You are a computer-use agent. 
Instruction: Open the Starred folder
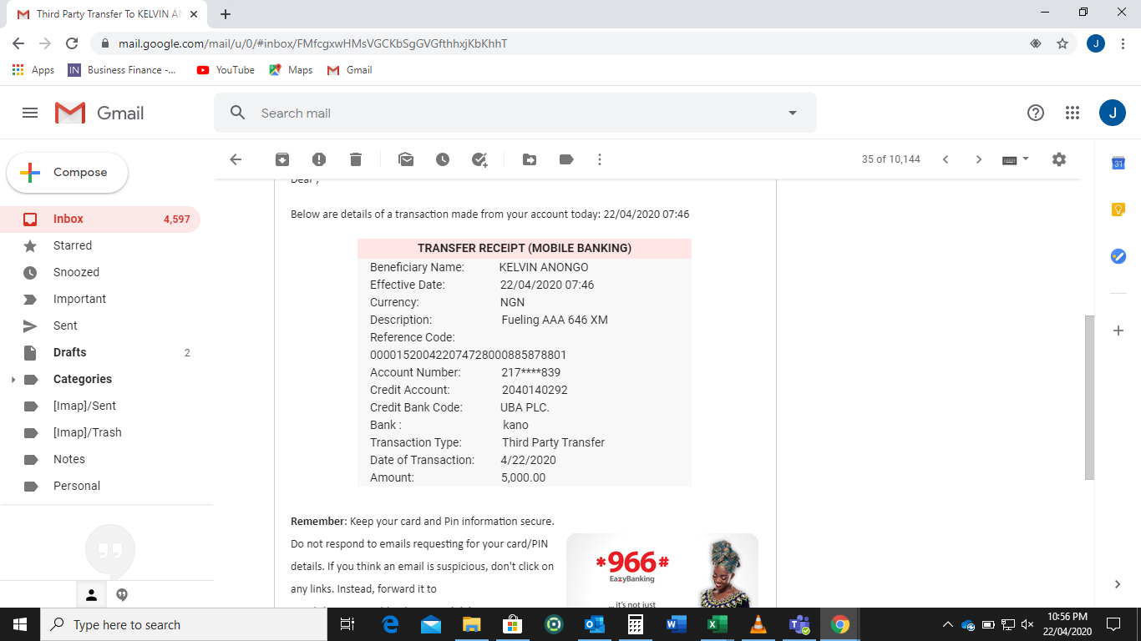click(x=100, y=245)
